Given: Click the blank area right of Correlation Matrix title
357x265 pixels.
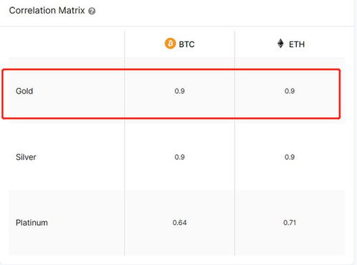Looking at the screenshot, I should [x=224, y=11].
